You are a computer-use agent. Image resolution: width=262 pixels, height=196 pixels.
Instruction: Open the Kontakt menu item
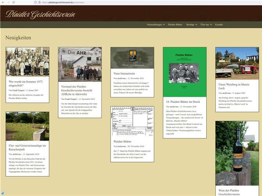(219, 25)
